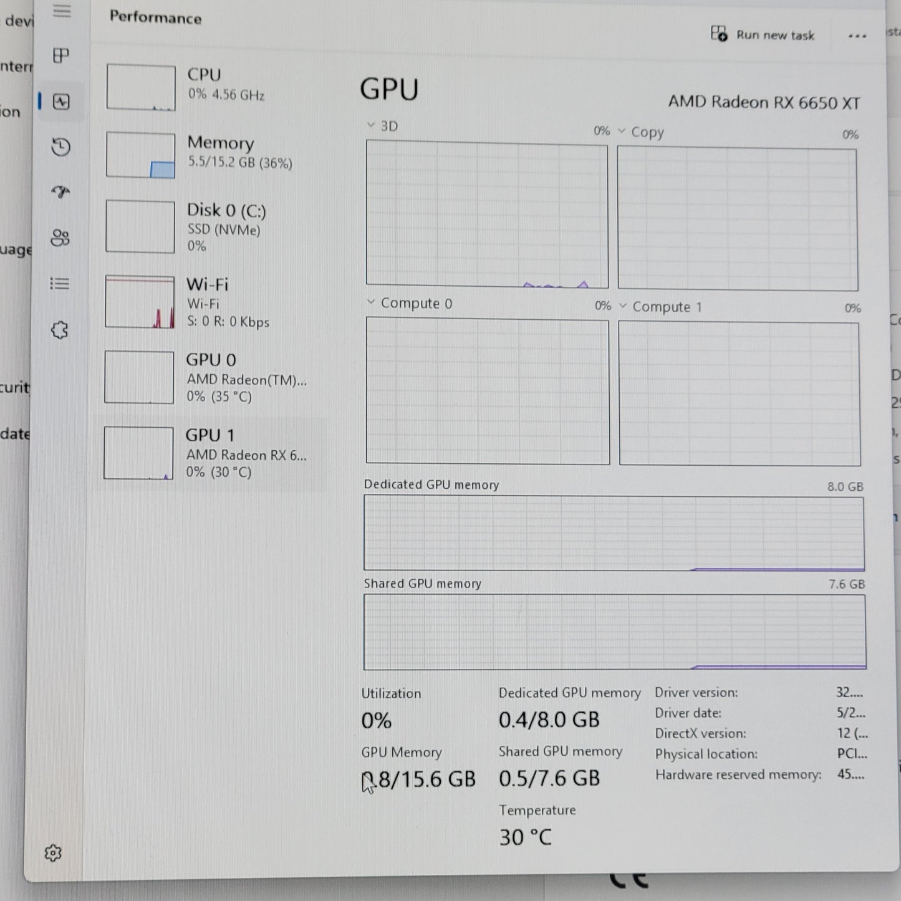Click the Run new task icon
The width and height of the screenshot is (901, 901).
pyautogui.click(x=719, y=33)
